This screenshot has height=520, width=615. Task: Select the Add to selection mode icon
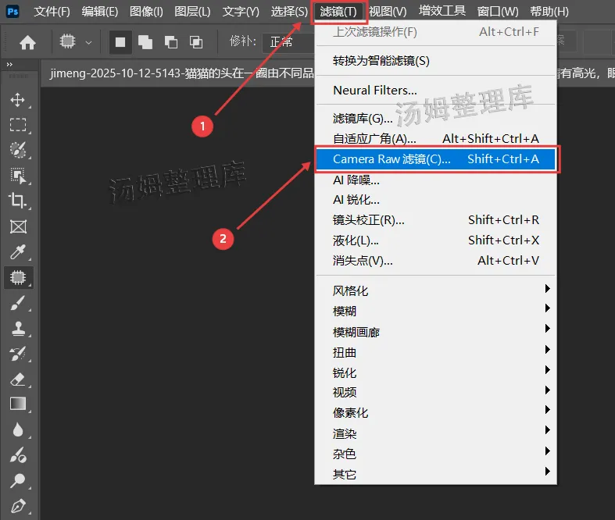point(145,42)
